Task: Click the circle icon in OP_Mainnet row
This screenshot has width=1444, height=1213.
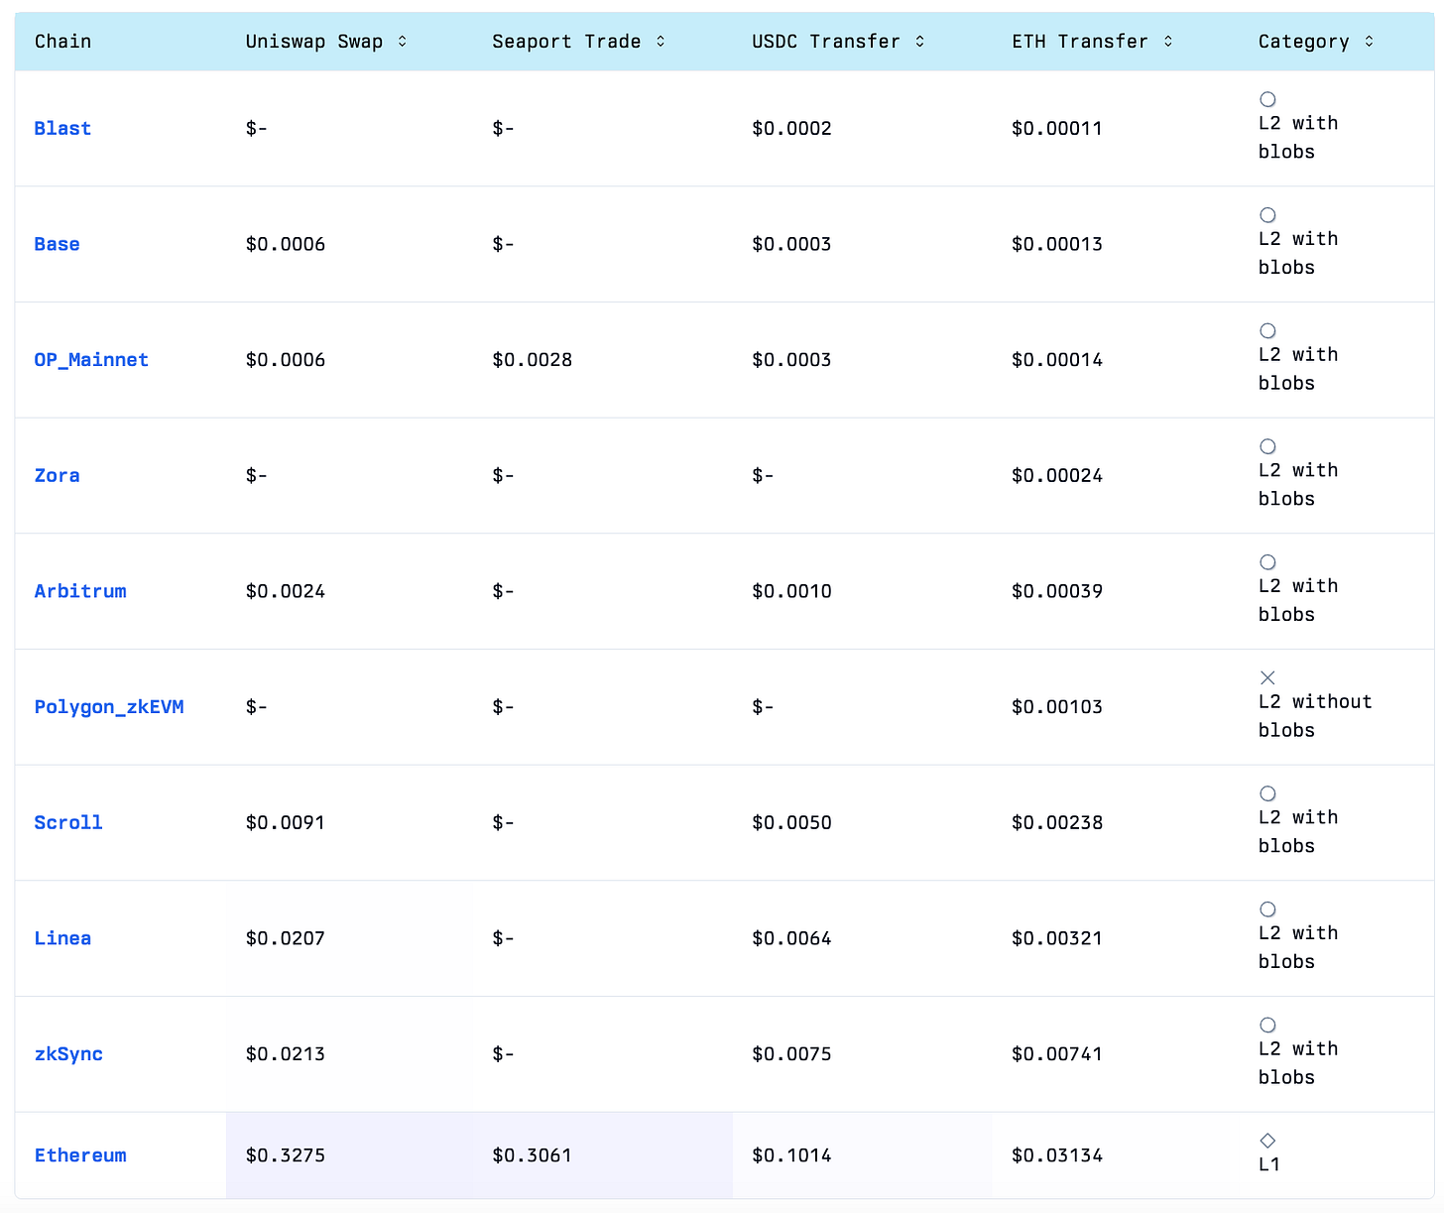Action: [1267, 331]
